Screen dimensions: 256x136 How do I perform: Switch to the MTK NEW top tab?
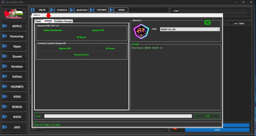point(98,10)
